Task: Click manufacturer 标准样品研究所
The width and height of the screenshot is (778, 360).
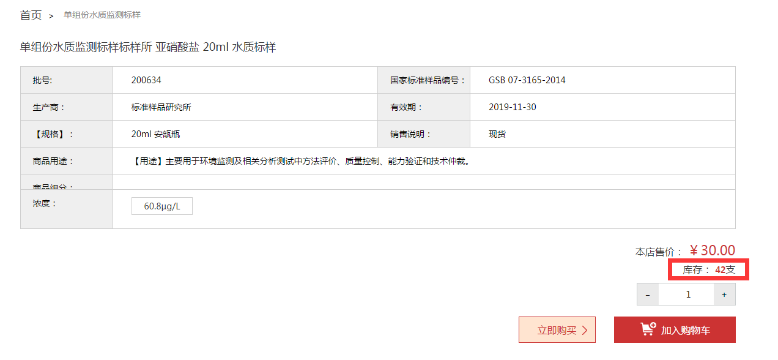Action: tap(161, 107)
